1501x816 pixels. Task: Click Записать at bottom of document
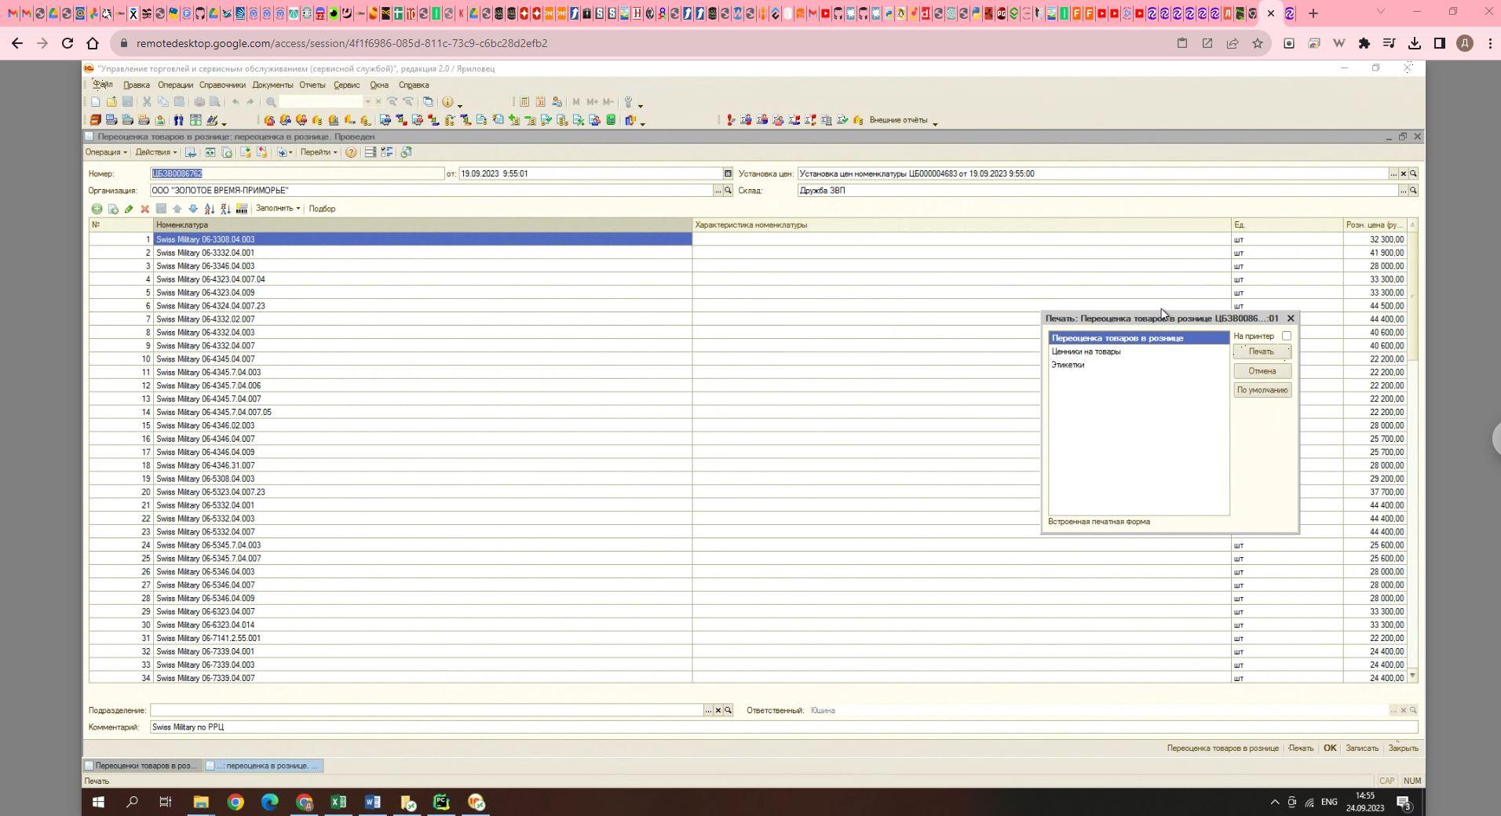[x=1361, y=749]
